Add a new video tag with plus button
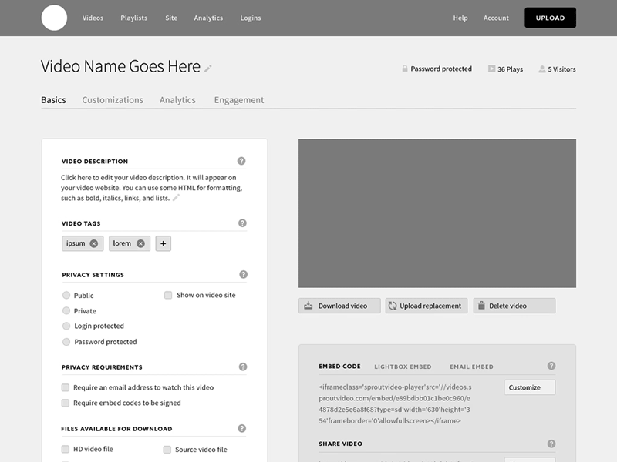 click(x=163, y=243)
